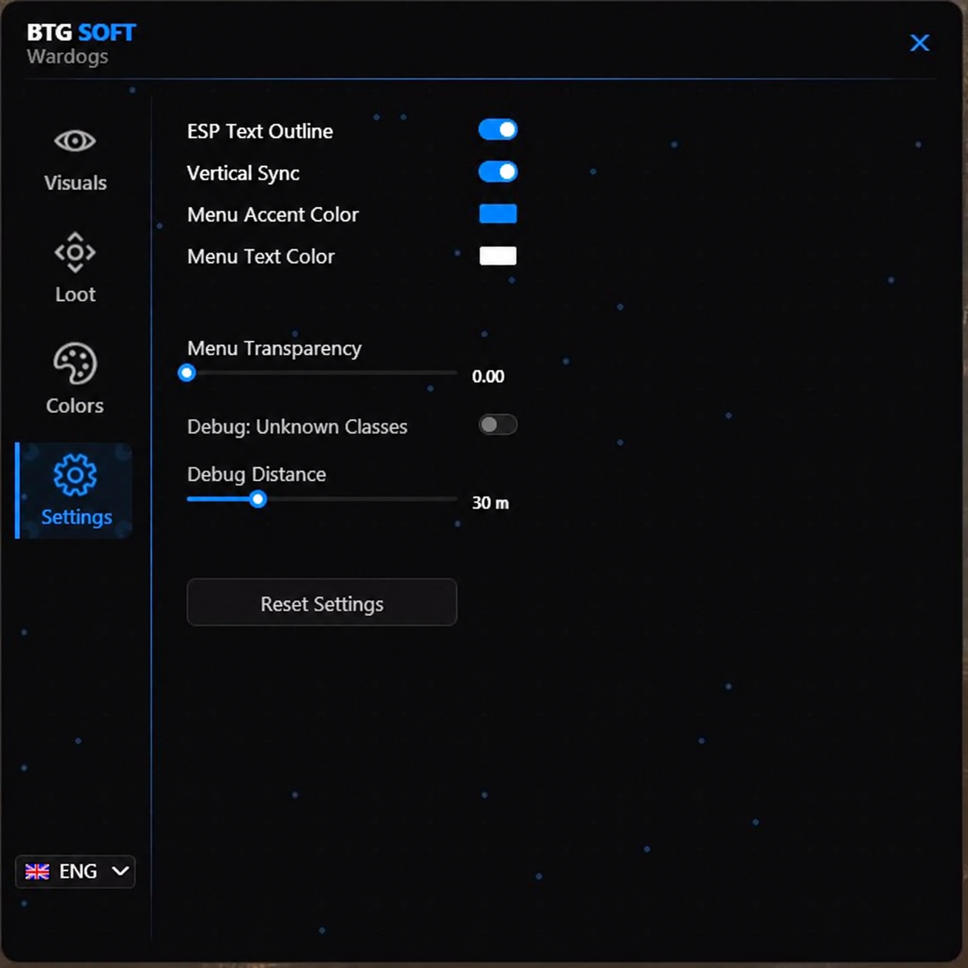The width and height of the screenshot is (968, 968).
Task: Click the Menu Transparency slider knob
Action: point(187,373)
